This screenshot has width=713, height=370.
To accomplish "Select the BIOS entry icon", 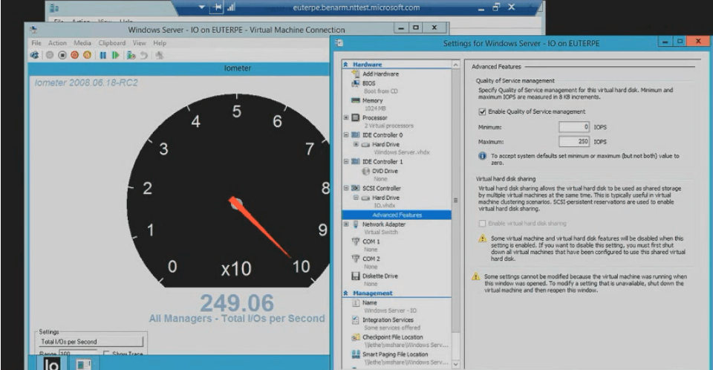I will [x=356, y=83].
